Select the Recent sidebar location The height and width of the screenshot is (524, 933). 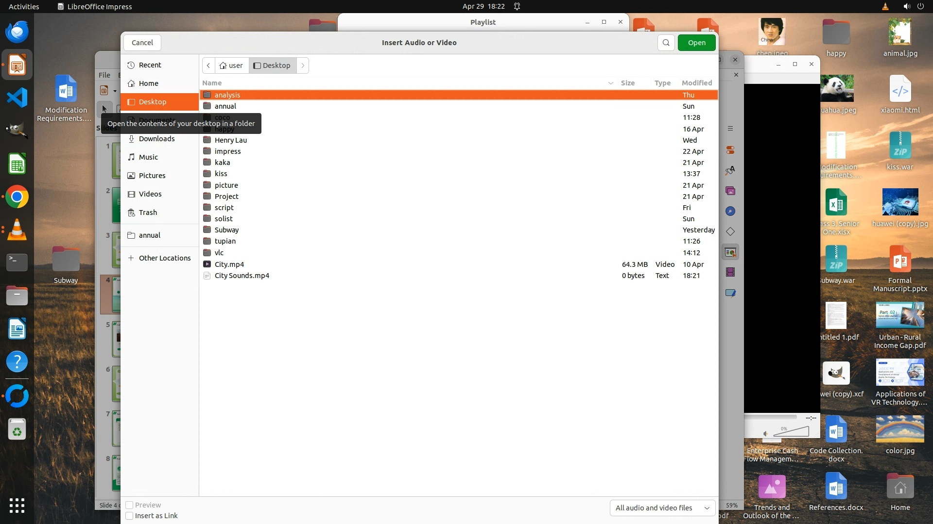[150, 65]
